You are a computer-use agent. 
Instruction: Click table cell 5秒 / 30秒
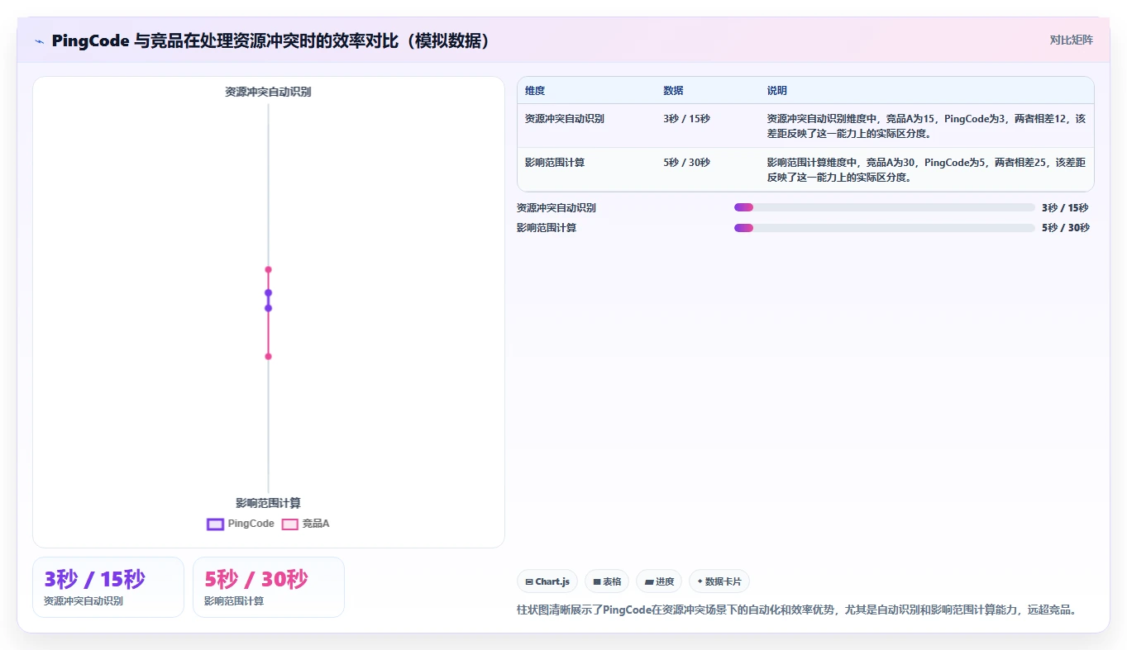pos(686,163)
